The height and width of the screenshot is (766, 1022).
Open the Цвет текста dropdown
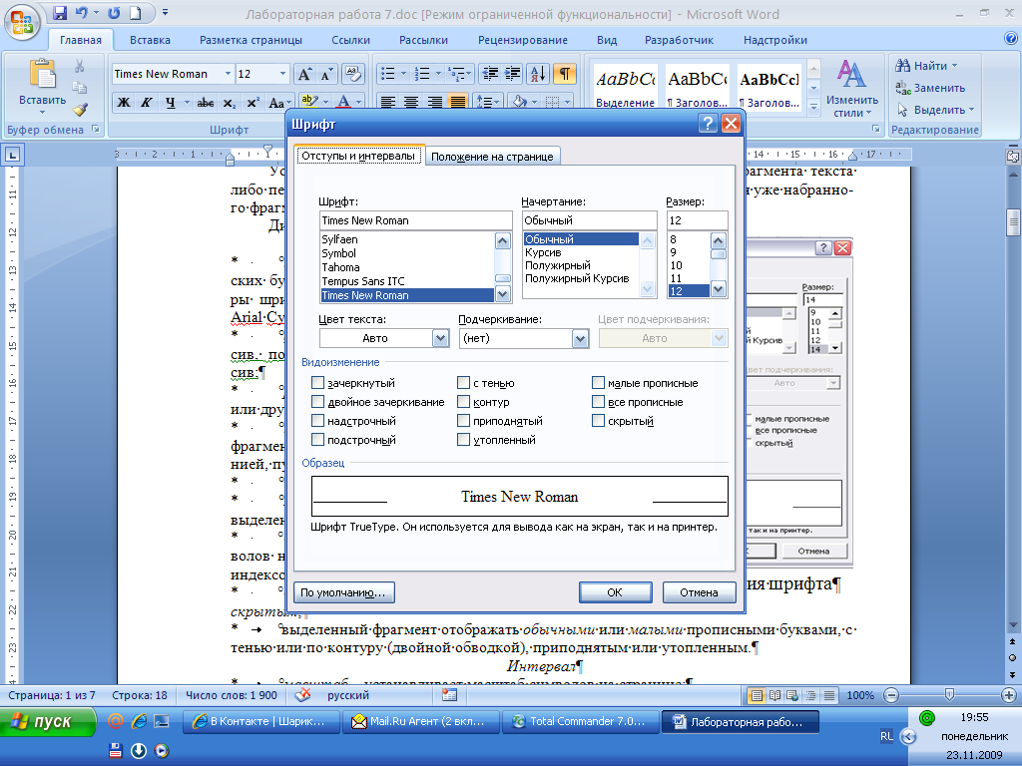440,338
